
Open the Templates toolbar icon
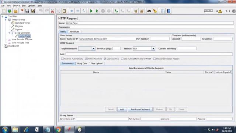coord(10,11)
